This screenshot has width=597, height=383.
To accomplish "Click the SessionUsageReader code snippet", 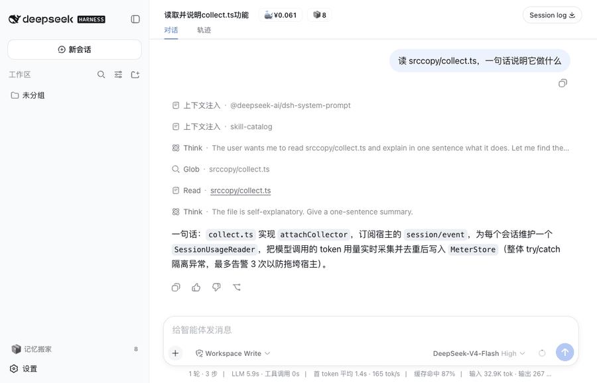I will [214, 250].
